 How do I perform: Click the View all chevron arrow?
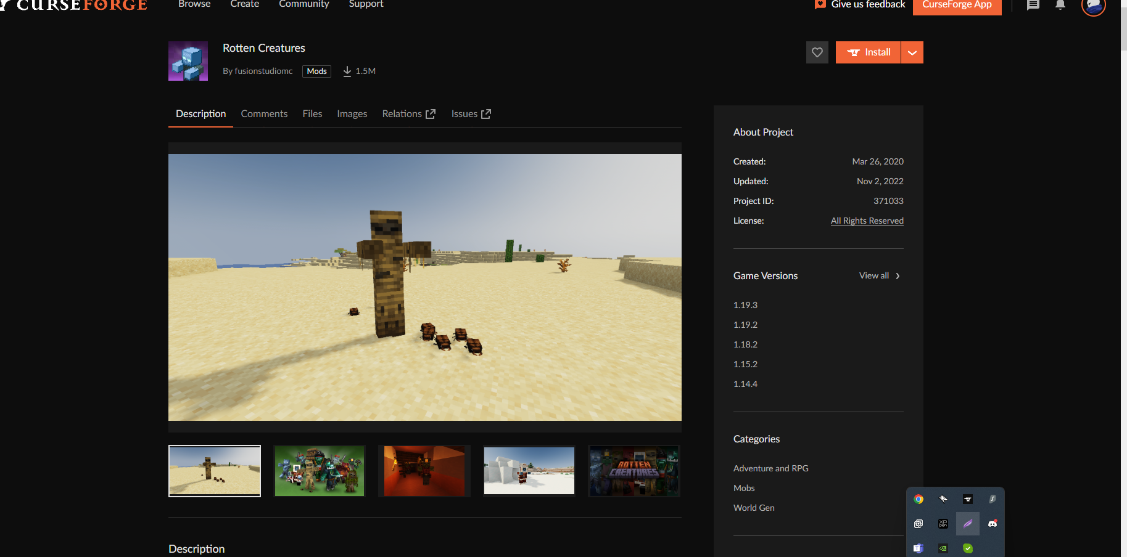point(898,276)
